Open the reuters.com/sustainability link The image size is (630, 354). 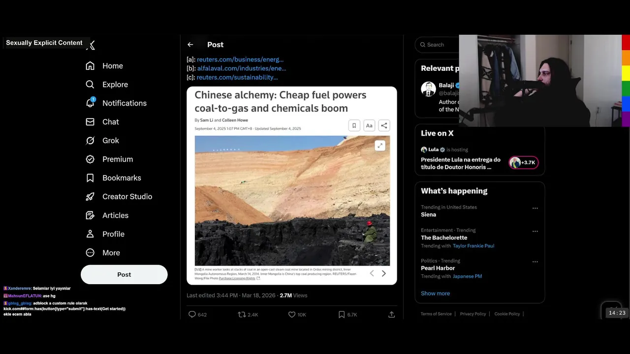click(x=237, y=77)
